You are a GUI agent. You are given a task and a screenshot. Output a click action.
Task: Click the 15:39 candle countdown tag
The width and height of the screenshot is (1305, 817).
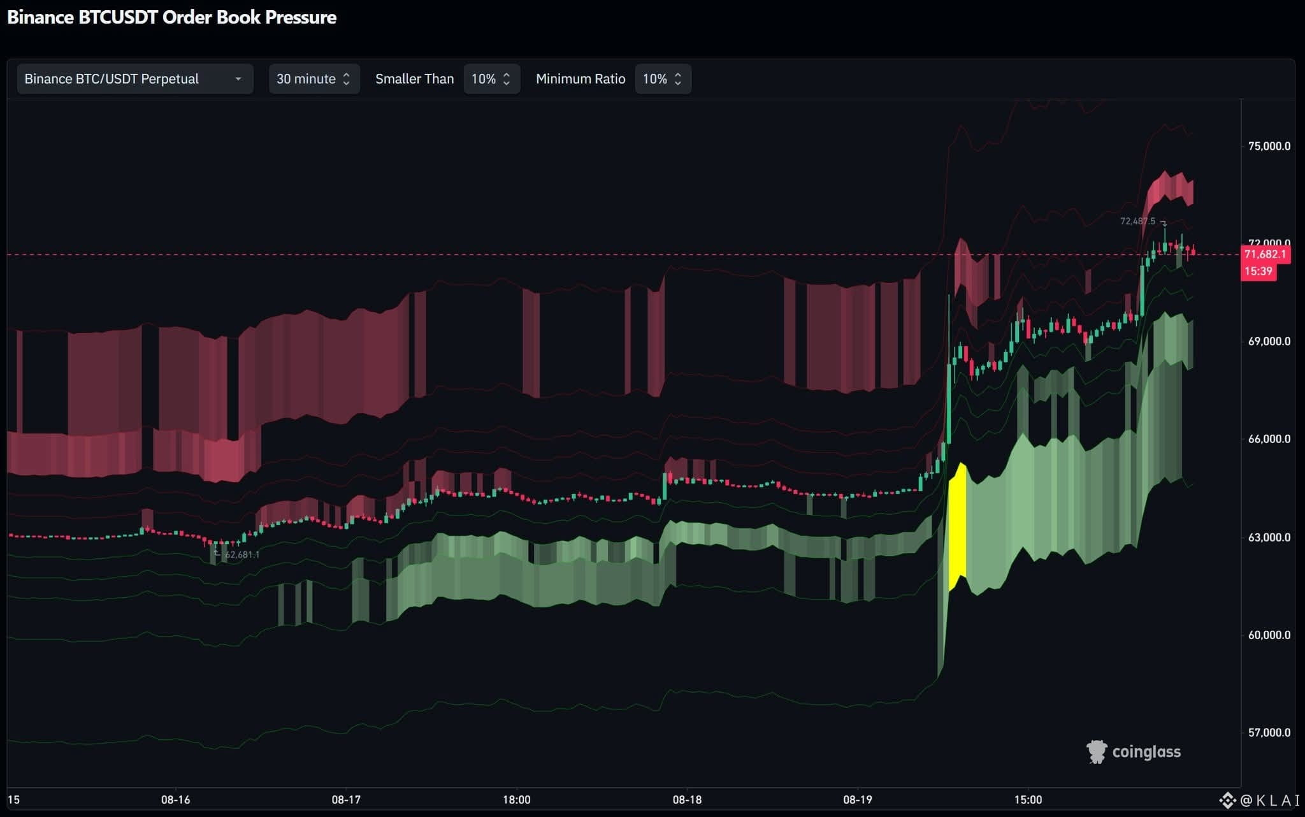coord(1258,271)
